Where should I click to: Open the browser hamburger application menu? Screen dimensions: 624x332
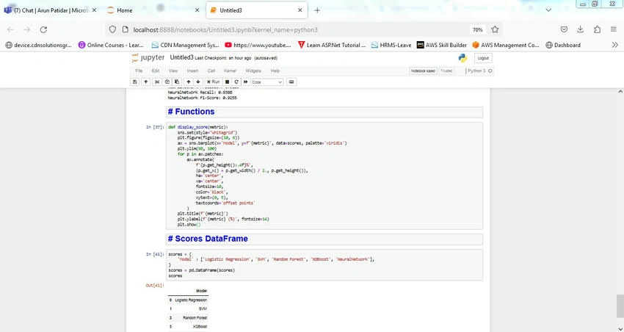(x=613, y=29)
